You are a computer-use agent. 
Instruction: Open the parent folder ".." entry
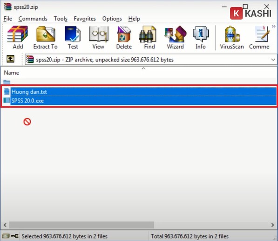coord(9,82)
